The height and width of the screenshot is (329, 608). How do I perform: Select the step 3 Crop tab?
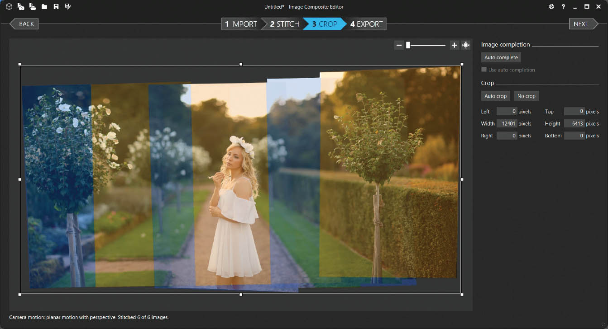[x=325, y=24]
